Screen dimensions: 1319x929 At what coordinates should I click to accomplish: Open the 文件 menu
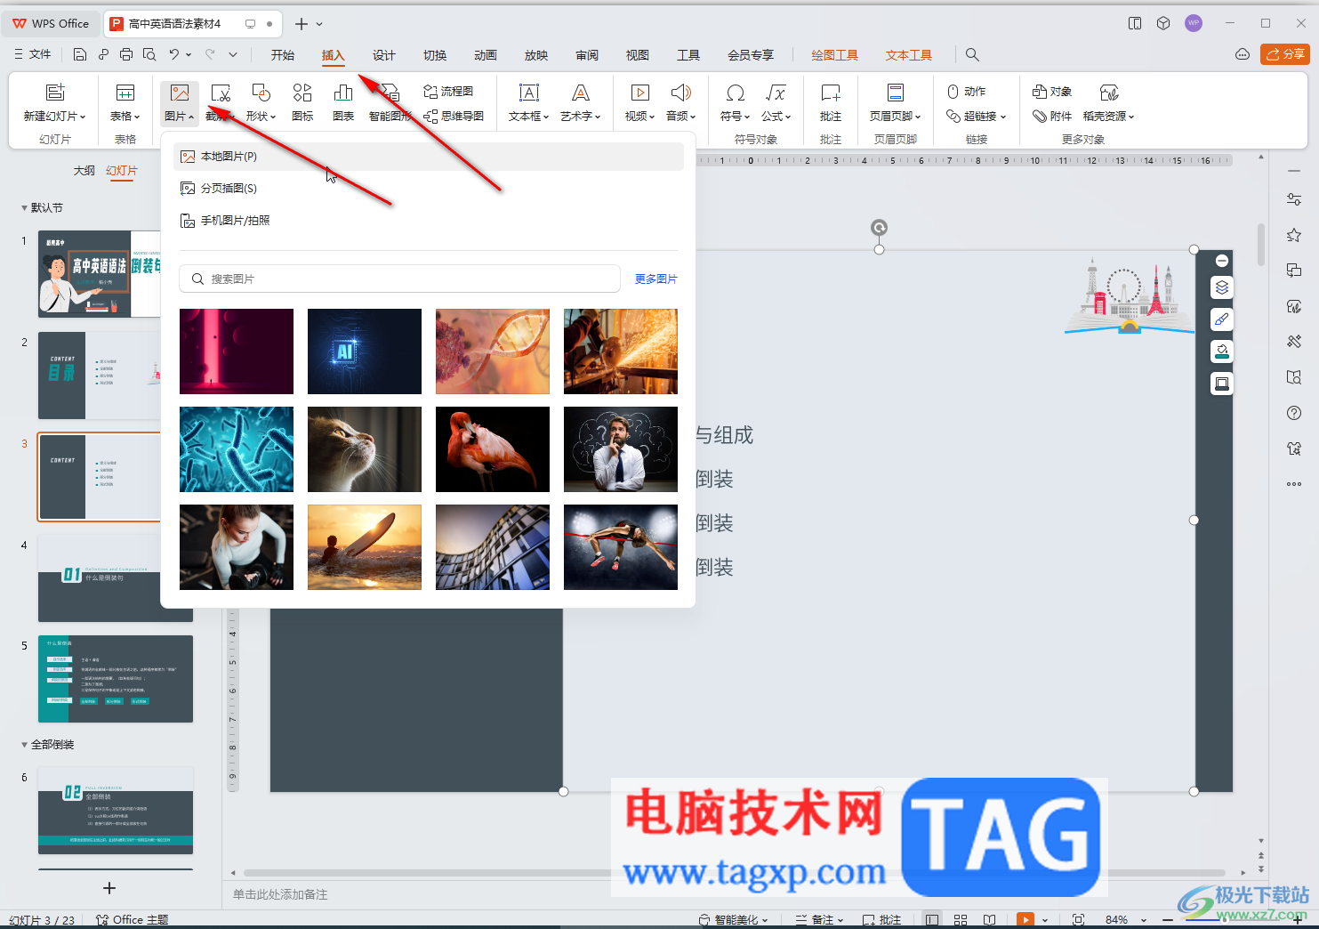(x=33, y=54)
